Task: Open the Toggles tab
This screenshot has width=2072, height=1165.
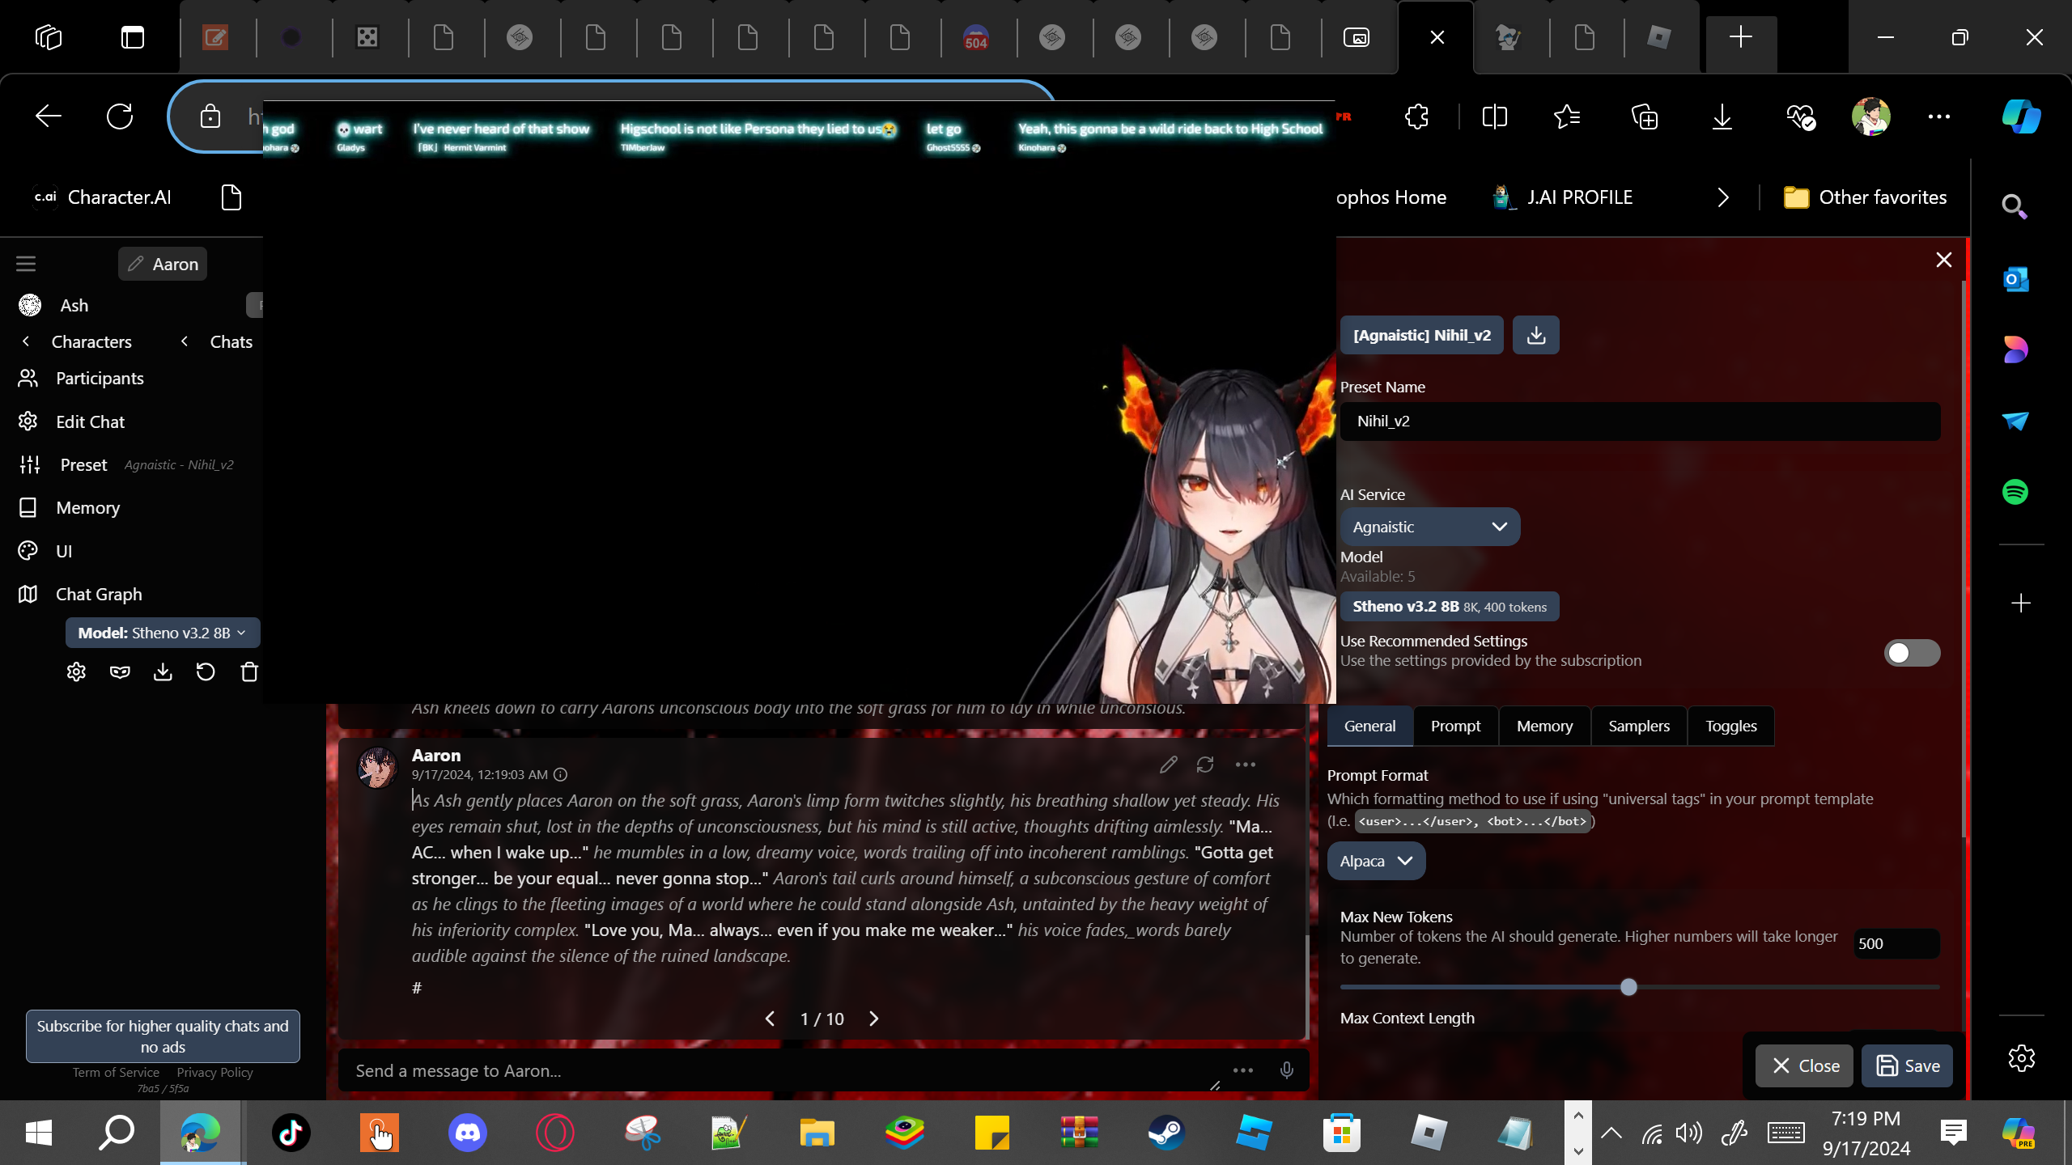Action: click(1730, 726)
